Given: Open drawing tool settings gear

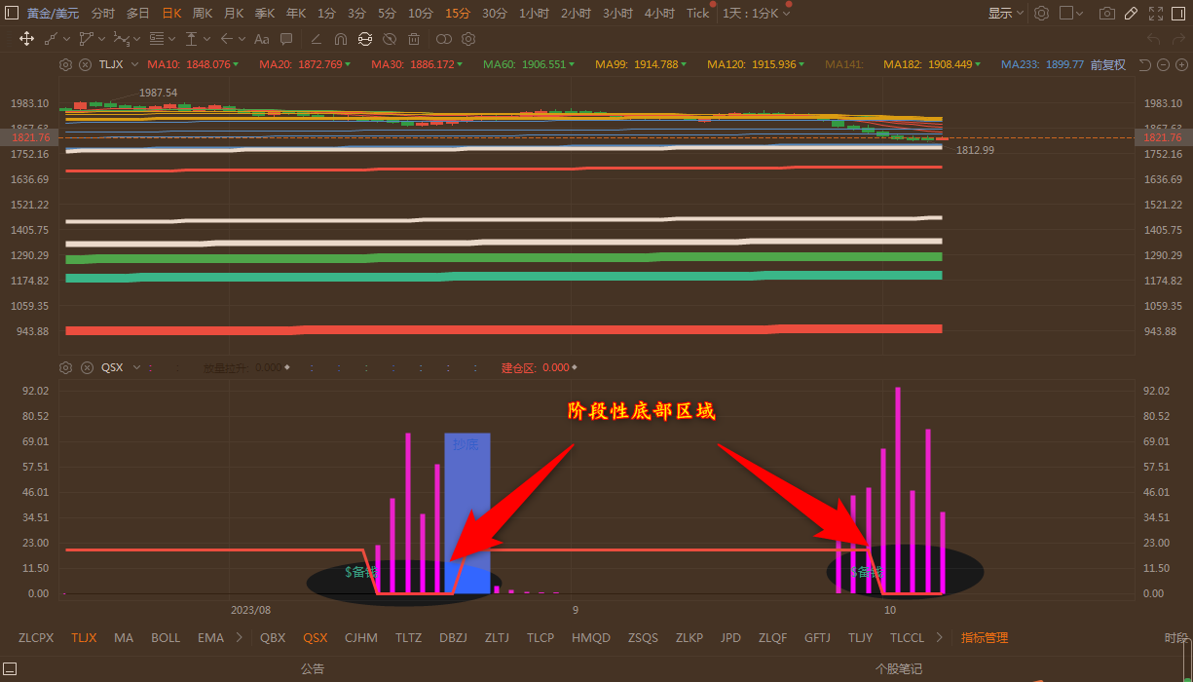Looking at the screenshot, I should [x=468, y=39].
